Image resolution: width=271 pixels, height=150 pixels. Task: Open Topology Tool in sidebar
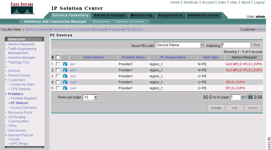19,62
